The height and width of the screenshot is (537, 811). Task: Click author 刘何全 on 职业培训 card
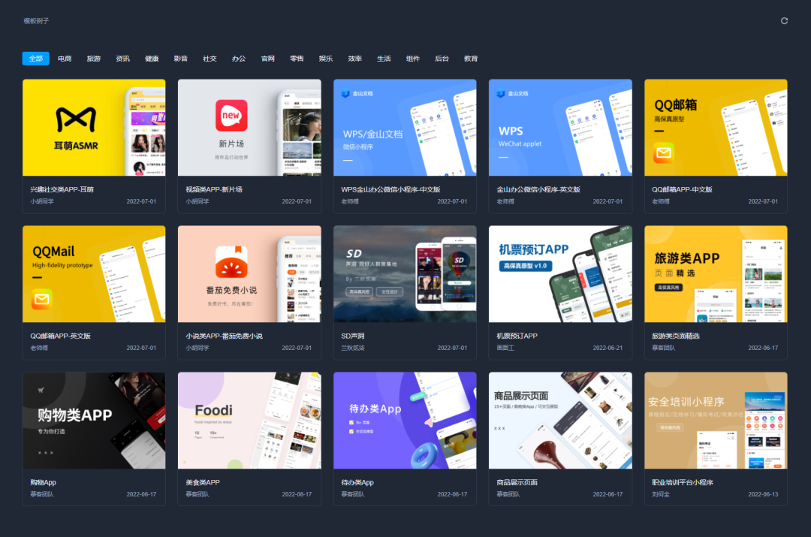tap(661, 494)
